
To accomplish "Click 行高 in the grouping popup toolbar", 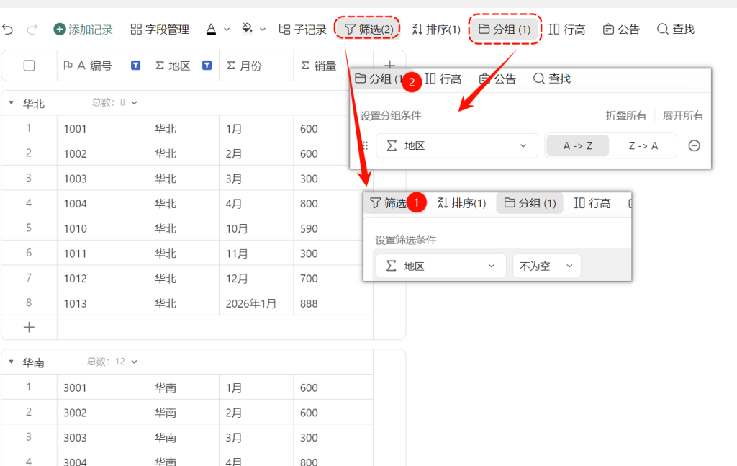I will pos(443,79).
